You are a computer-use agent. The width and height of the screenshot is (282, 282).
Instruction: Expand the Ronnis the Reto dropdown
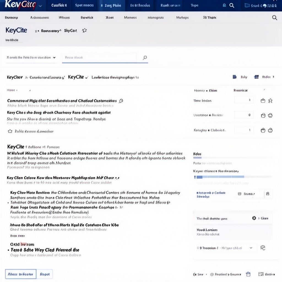click(x=31, y=58)
